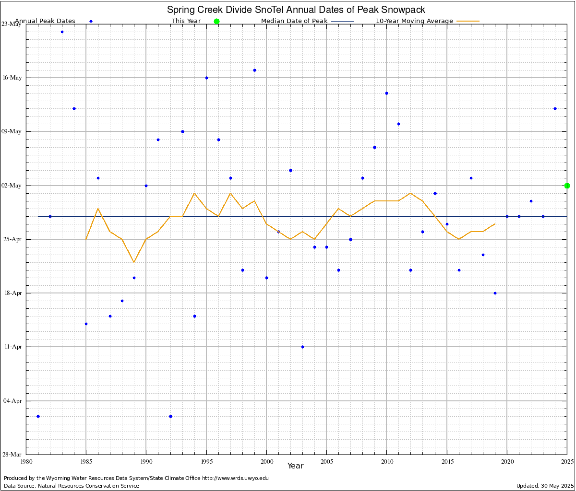Select the 10-Year Moving Average legend label
576x491 pixels.
pos(414,21)
